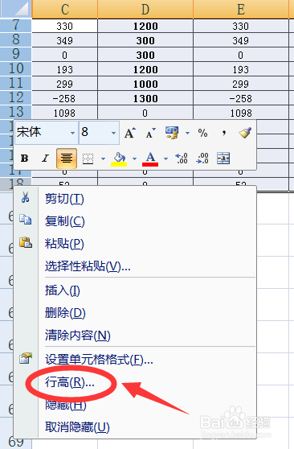Select column C header
The height and width of the screenshot is (449, 294).
coord(64,9)
